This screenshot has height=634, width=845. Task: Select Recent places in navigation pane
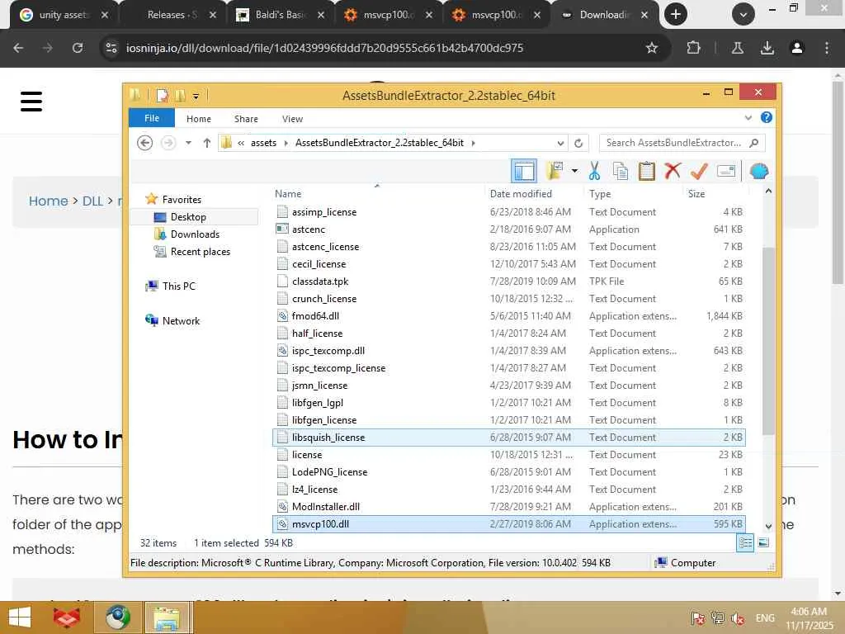pos(200,251)
